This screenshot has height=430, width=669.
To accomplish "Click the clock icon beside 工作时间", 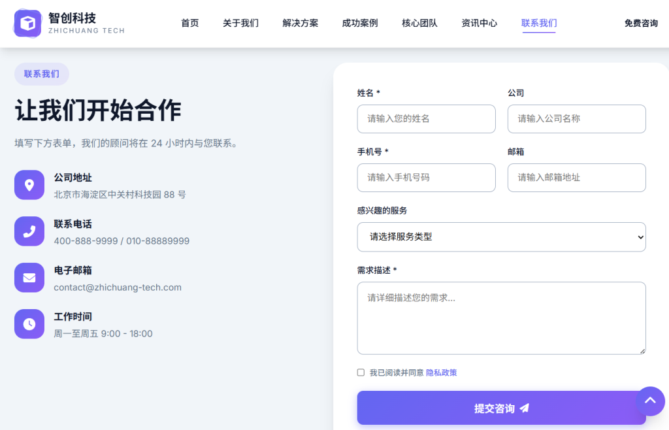I will [x=29, y=324].
